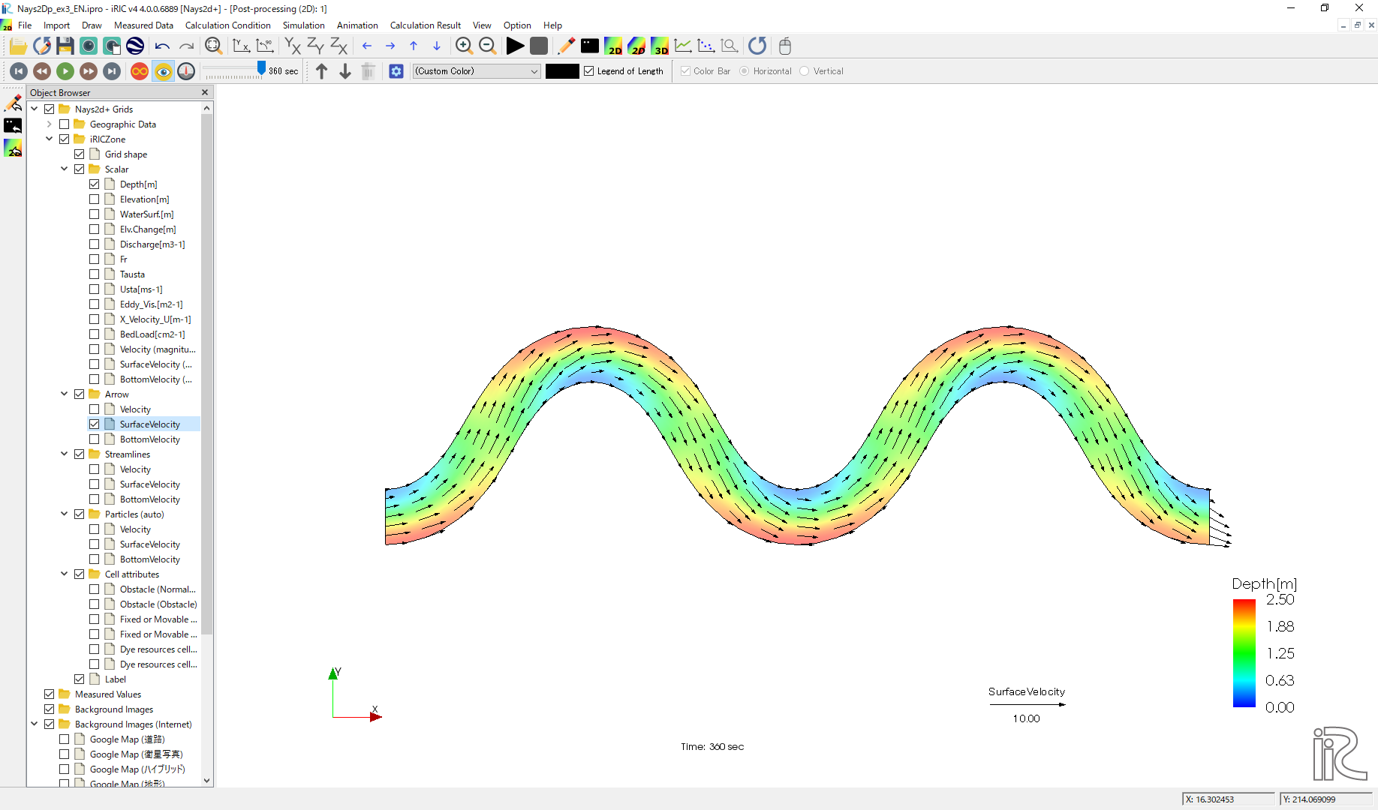This screenshot has width=1378, height=810.
Task: Click the Undo arrow icon
Action: pos(162,46)
